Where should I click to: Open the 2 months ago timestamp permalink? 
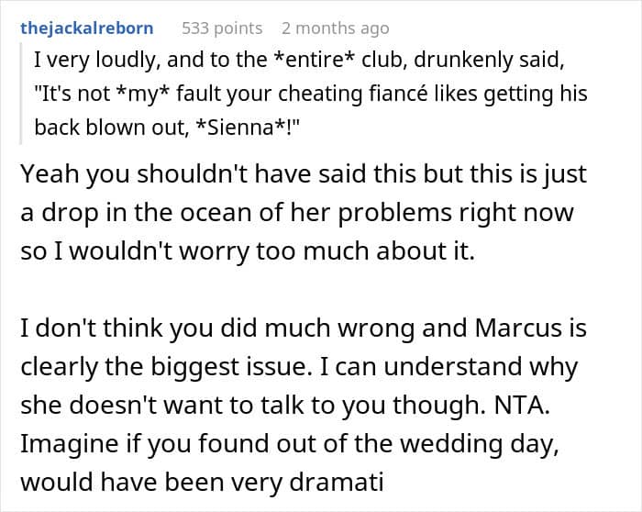tap(336, 28)
